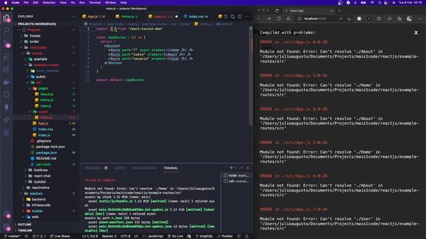Collapse PROJECTS (WORKSPACE) section

[x=37, y=24]
